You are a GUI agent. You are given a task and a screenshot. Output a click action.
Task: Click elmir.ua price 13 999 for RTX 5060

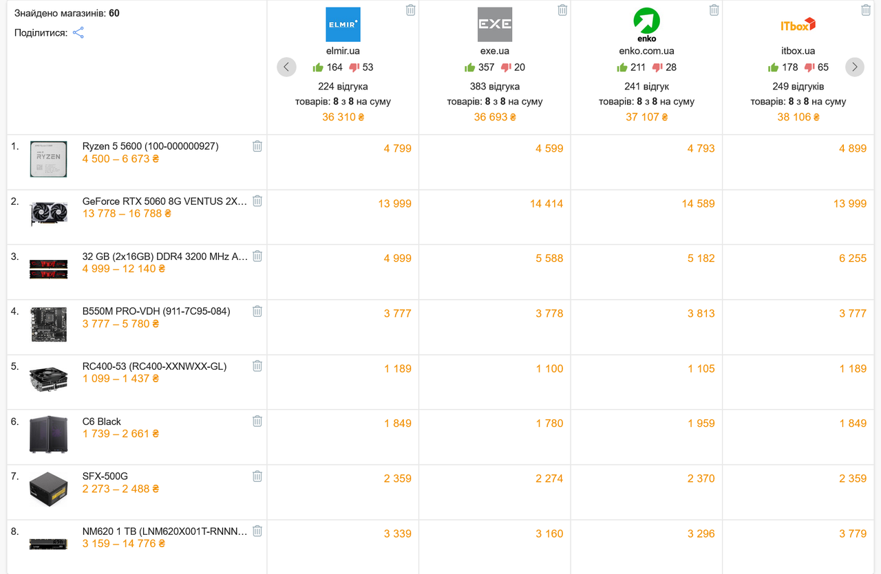(394, 203)
